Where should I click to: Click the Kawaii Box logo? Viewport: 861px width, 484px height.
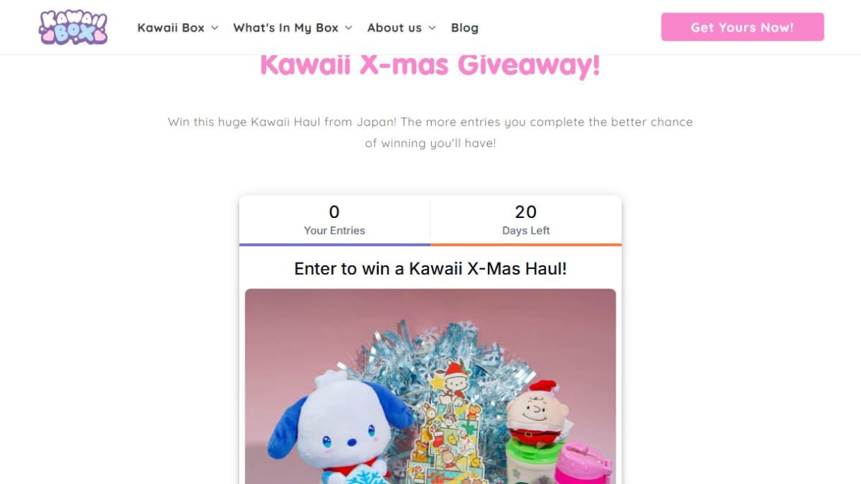(73, 27)
